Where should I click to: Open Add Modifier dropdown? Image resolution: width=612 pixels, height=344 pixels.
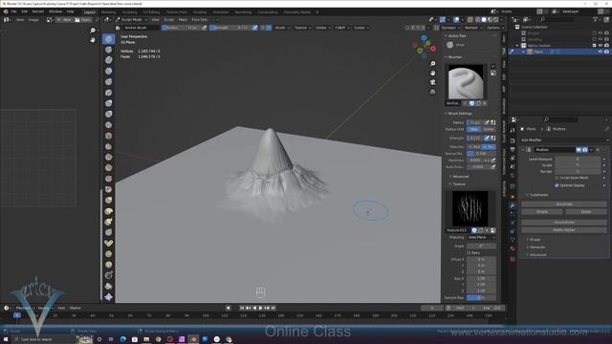[564, 140]
